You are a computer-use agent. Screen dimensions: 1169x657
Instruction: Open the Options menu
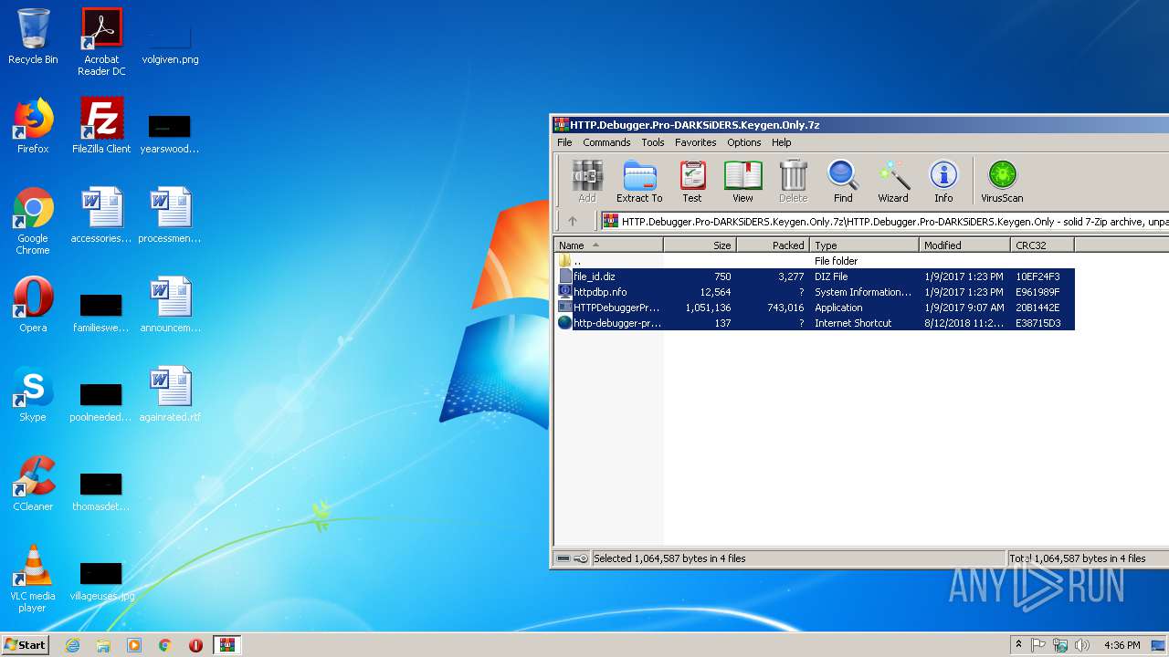[744, 142]
